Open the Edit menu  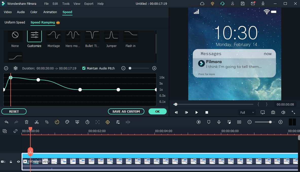[x=55, y=4]
